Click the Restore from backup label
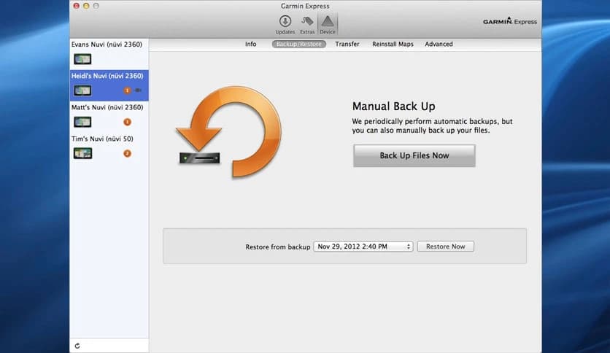 point(278,247)
